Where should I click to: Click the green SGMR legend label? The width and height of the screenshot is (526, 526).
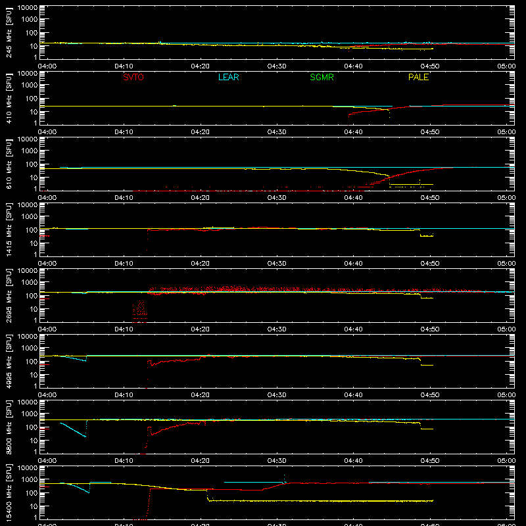coord(322,77)
